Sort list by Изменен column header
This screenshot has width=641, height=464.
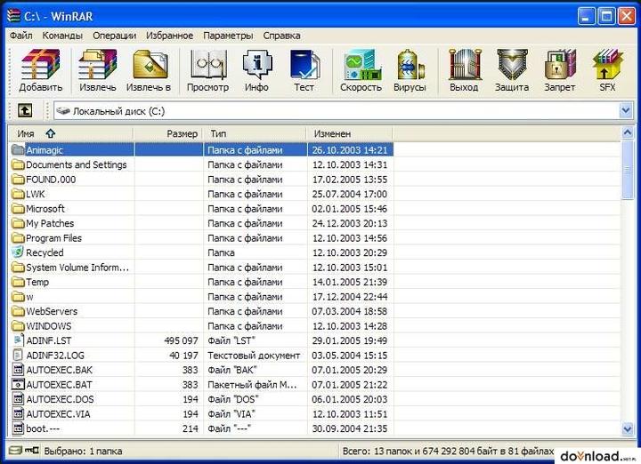331,133
